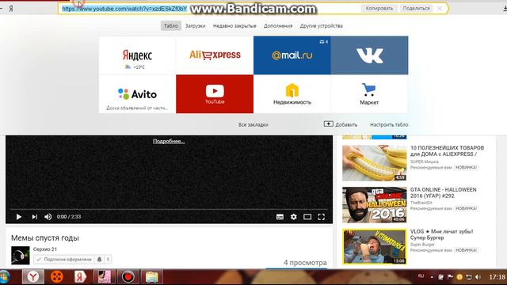Click Добавить to add a Tableau site
Screen dimensions: 507x285
341,124
